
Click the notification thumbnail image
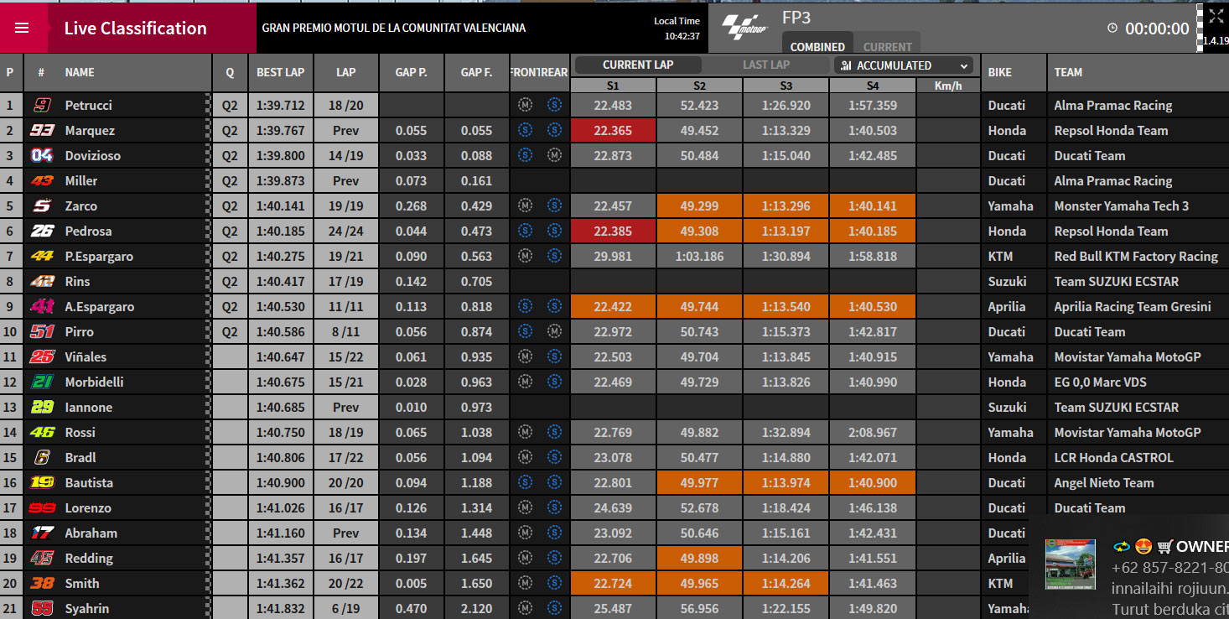click(1070, 564)
